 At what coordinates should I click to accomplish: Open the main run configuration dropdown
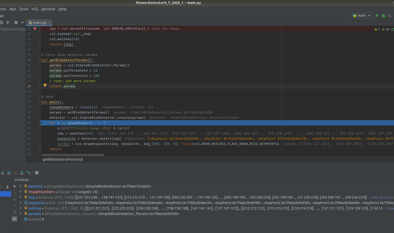pos(361,15)
